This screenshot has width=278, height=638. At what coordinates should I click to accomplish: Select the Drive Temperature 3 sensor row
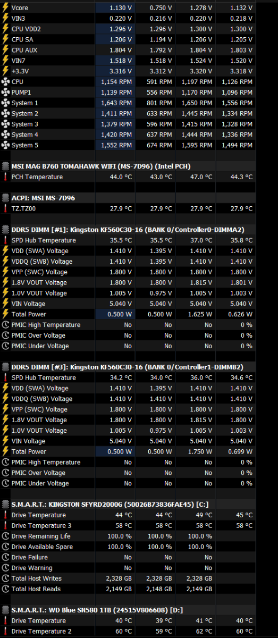[x=139, y=525]
